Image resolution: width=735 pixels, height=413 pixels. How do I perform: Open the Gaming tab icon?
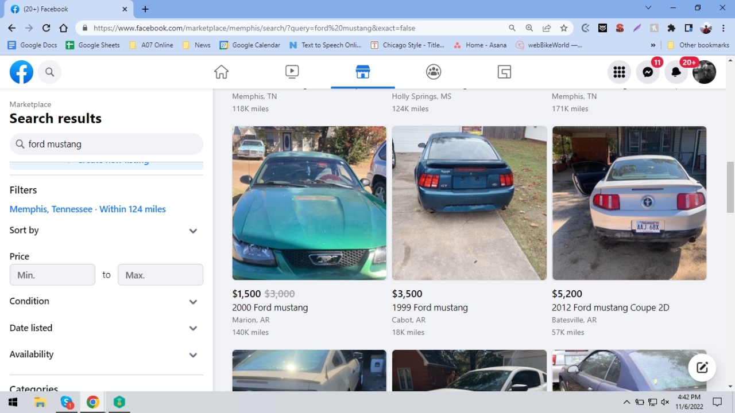click(504, 72)
